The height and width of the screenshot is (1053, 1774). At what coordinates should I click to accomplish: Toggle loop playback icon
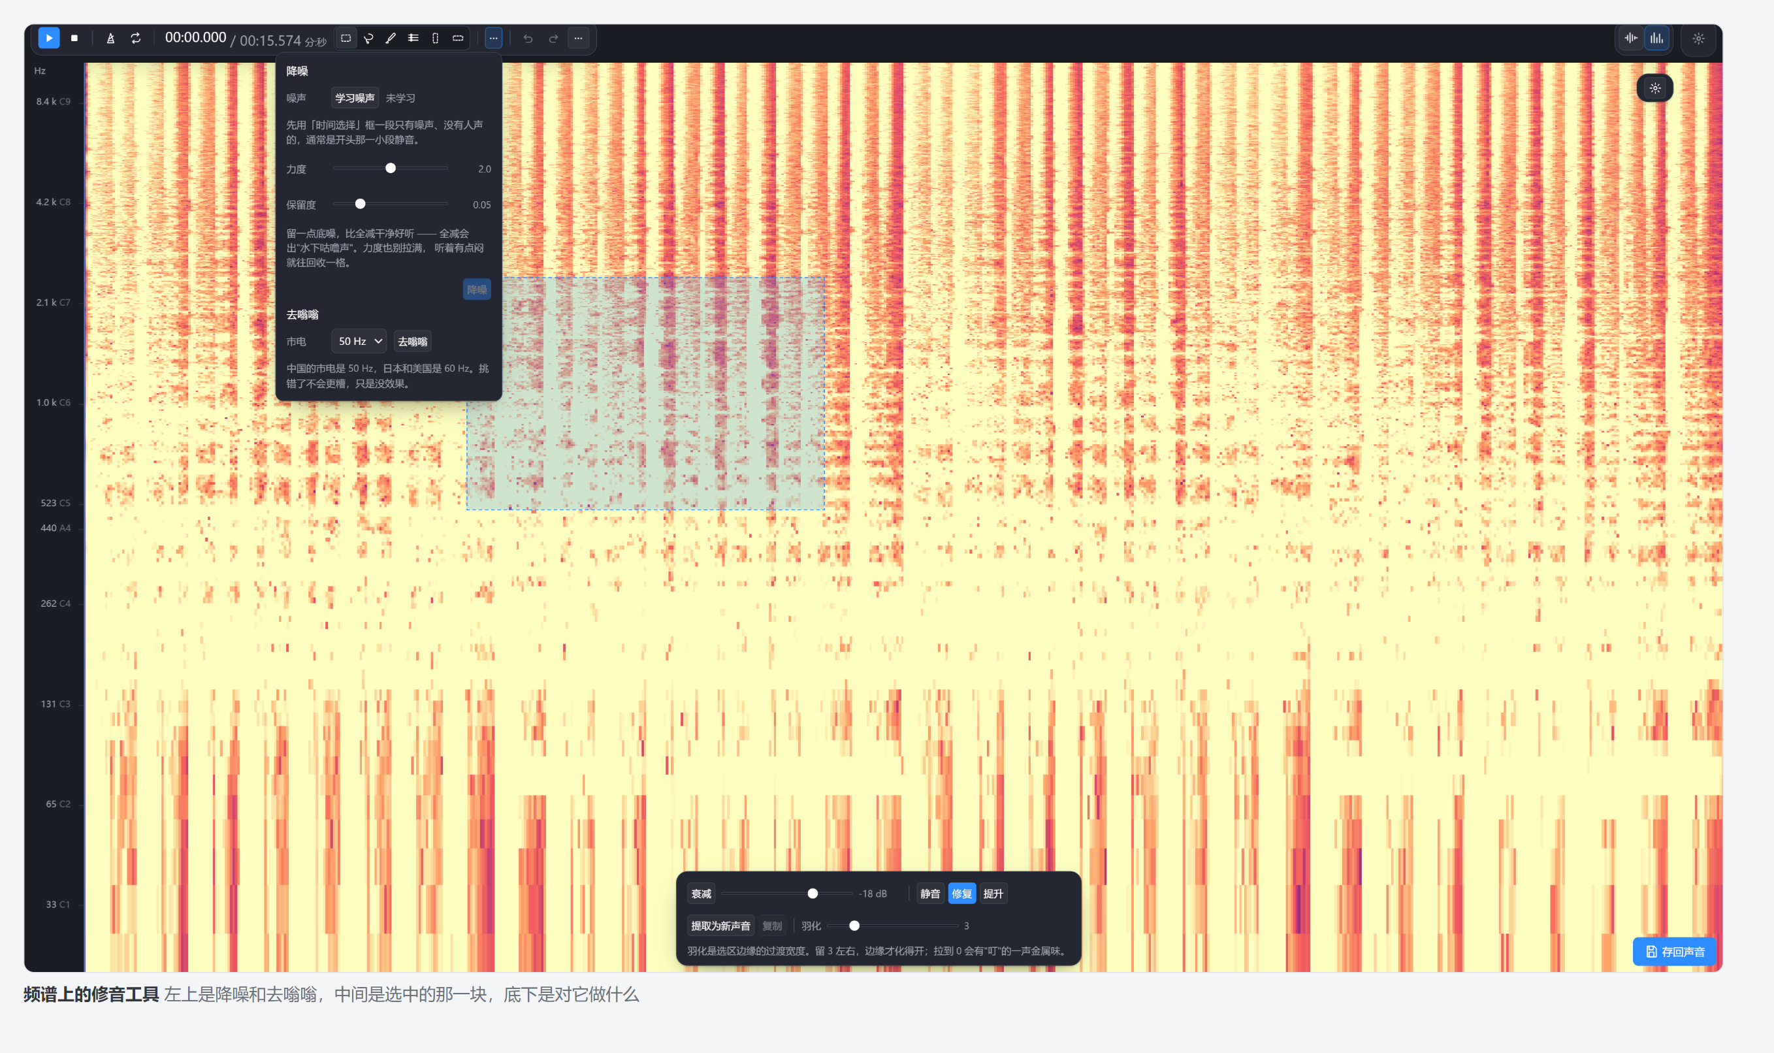(x=135, y=39)
